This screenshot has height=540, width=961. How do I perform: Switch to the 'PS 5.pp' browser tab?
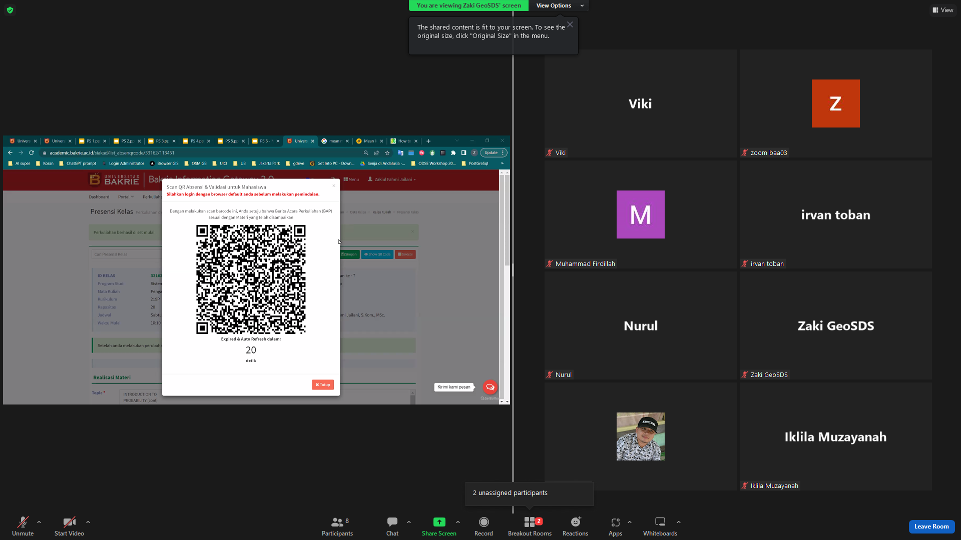pos(231,141)
